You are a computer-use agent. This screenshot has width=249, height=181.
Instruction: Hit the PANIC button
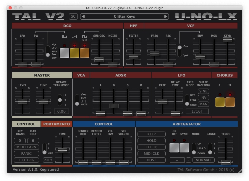tap(26, 154)
